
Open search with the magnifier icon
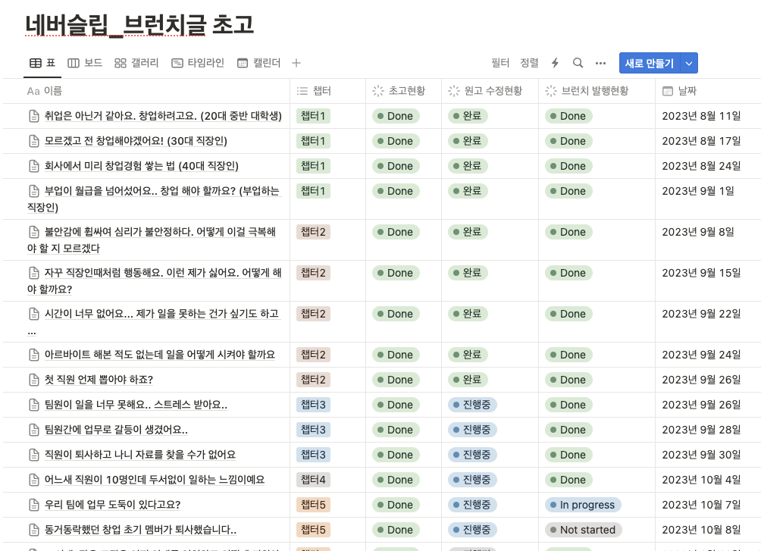[x=577, y=63]
